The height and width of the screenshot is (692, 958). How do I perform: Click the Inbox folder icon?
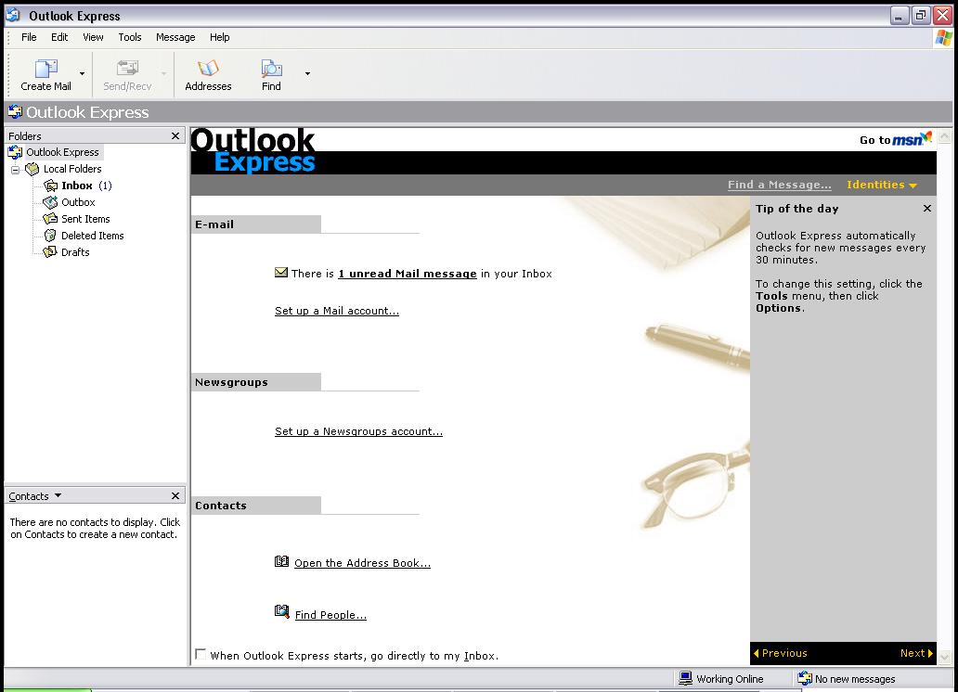tap(51, 186)
